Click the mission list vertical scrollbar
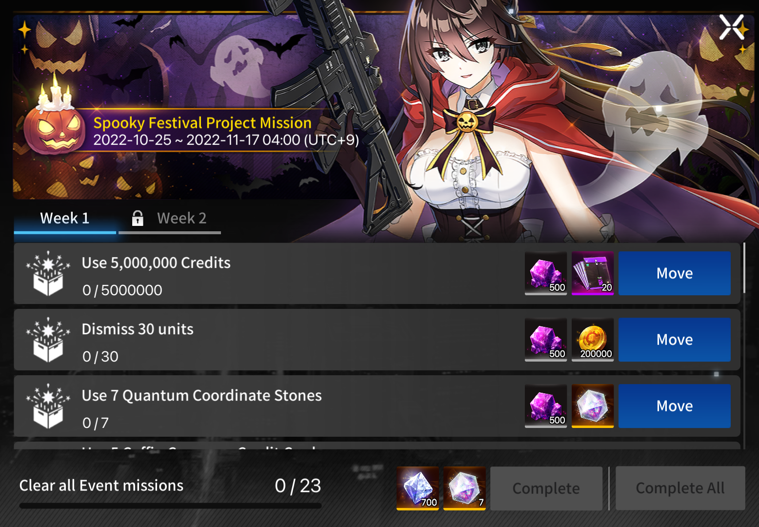 [744, 268]
